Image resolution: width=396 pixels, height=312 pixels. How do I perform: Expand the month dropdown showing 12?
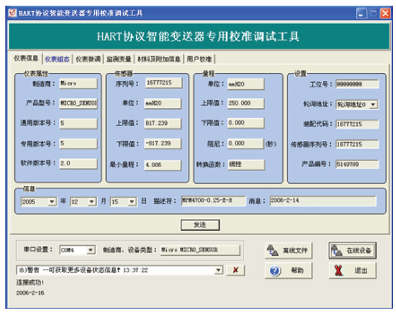tap(92, 202)
